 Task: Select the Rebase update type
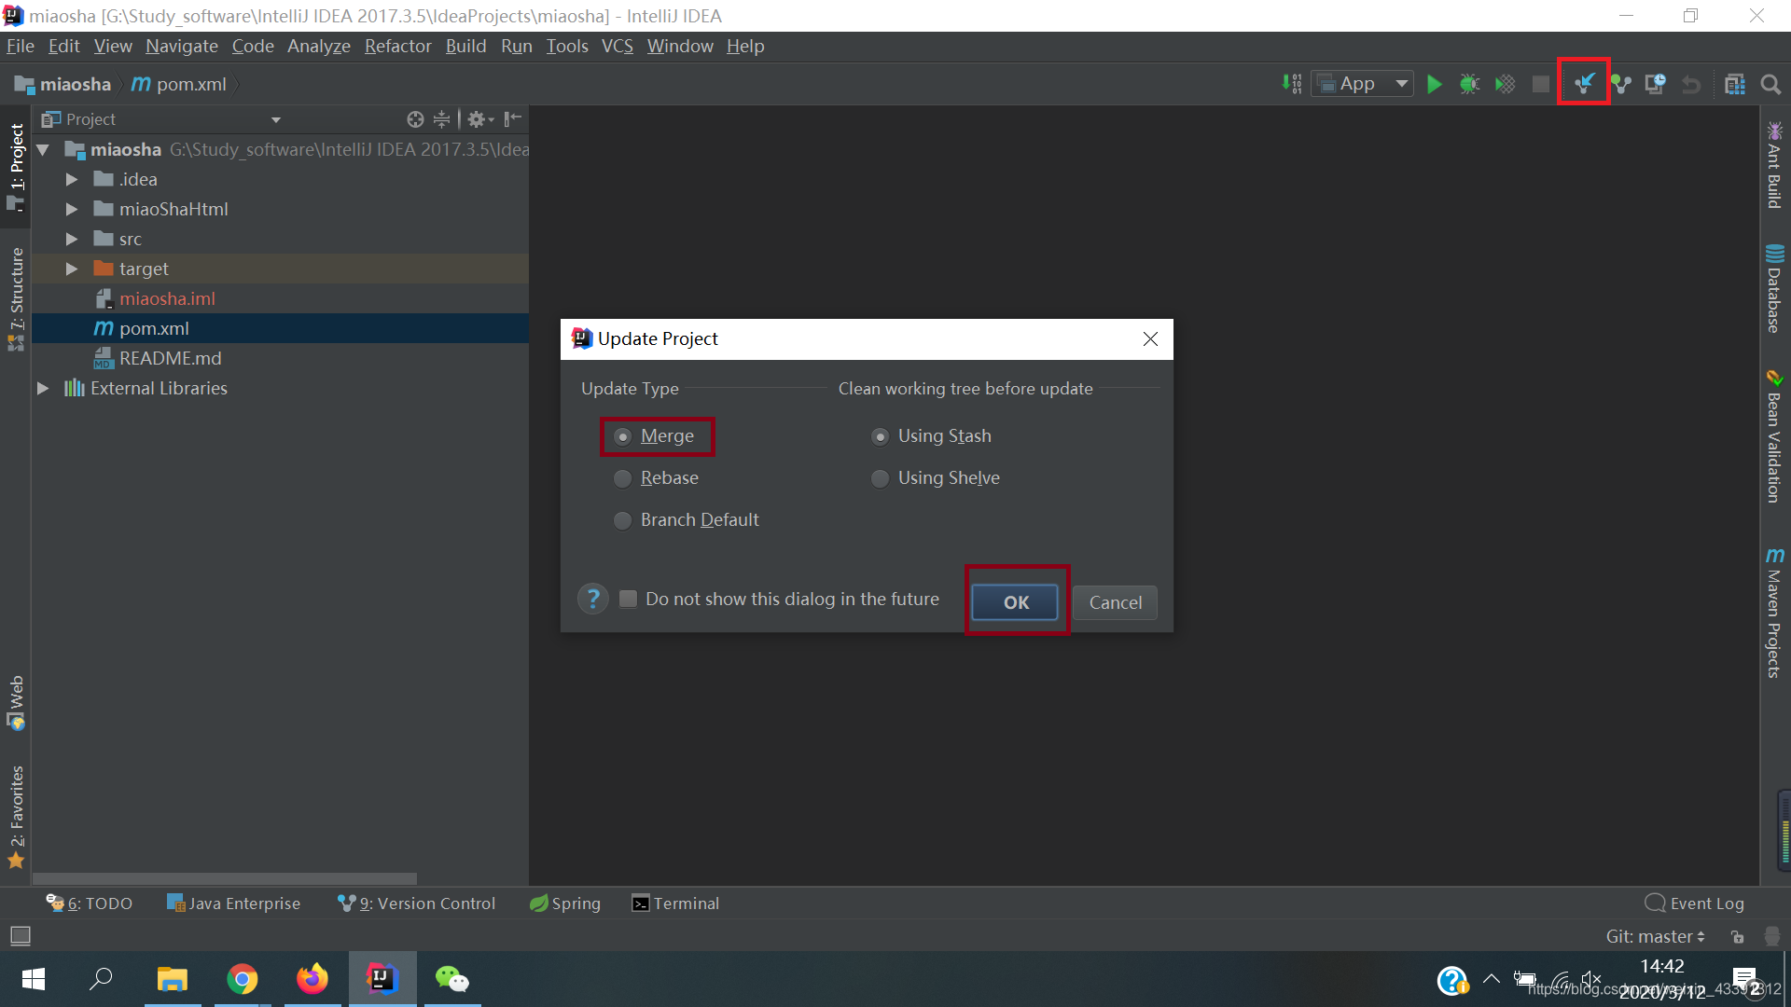pos(657,478)
